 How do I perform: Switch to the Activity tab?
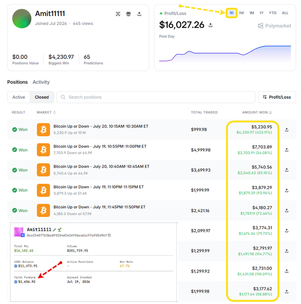point(41,82)
